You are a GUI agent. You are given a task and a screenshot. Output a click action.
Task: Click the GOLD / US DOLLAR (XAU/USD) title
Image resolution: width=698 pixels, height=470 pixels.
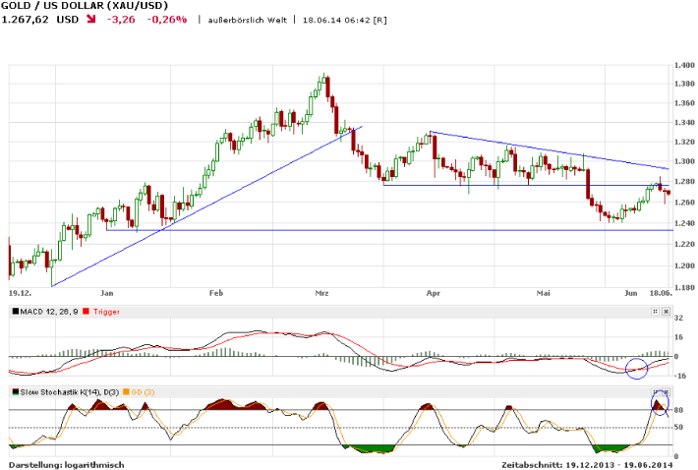tap(84, 6)
